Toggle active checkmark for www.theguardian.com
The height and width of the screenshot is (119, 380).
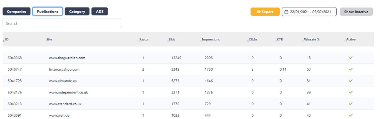351,58
